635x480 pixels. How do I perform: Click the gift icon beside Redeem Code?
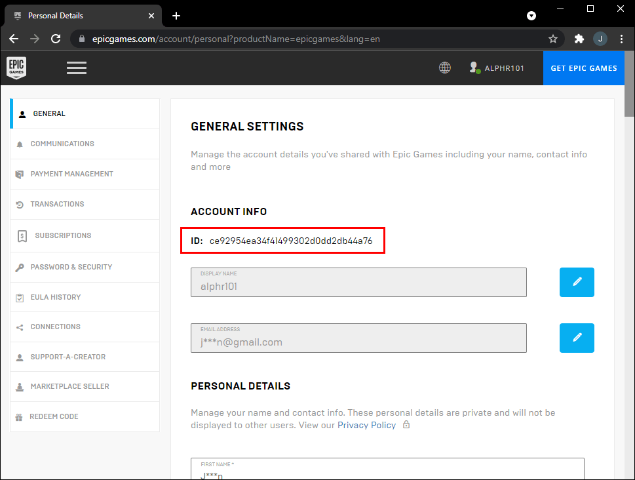19,417
